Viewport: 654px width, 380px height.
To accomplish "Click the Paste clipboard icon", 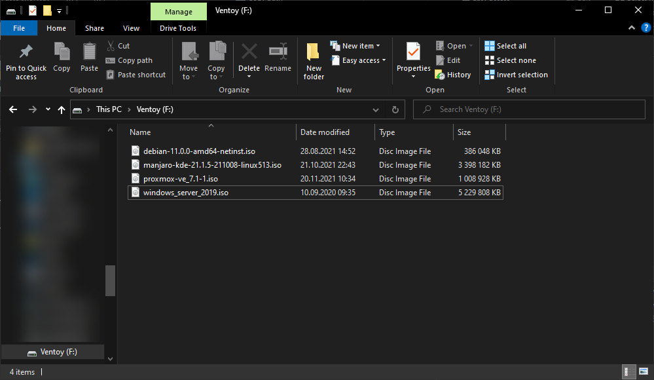I will (x=89, y=52).
